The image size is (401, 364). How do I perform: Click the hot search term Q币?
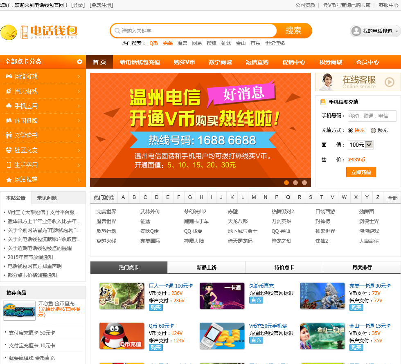tap(154, 43)
